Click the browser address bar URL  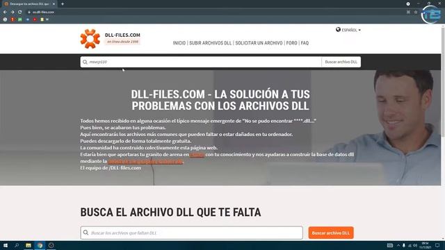[43, 12]
